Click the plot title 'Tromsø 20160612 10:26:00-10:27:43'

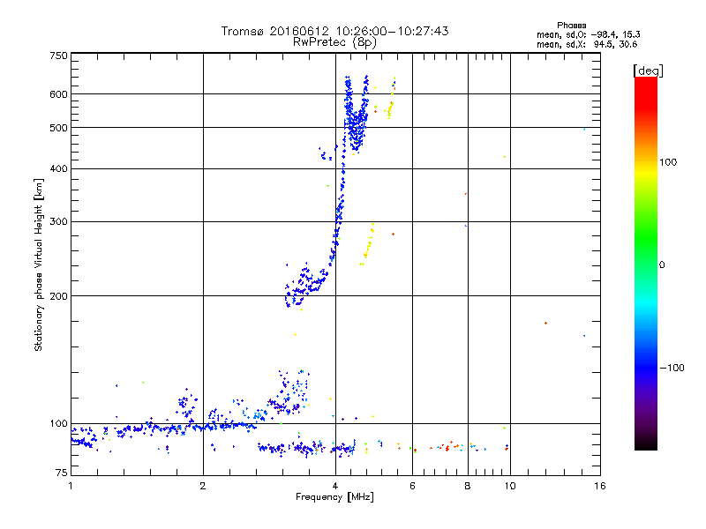(x=334, y=31)
